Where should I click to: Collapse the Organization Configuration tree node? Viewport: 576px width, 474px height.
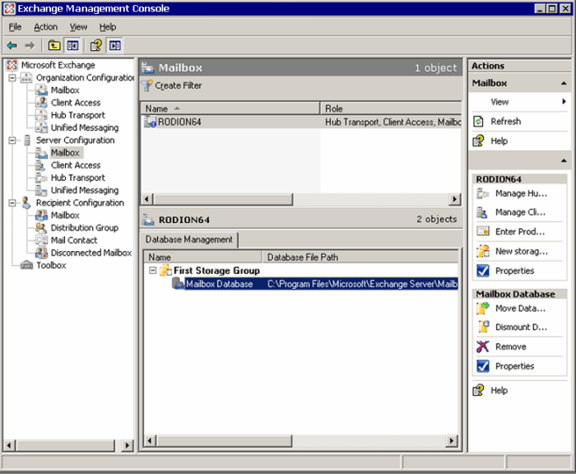coord(13,78)
